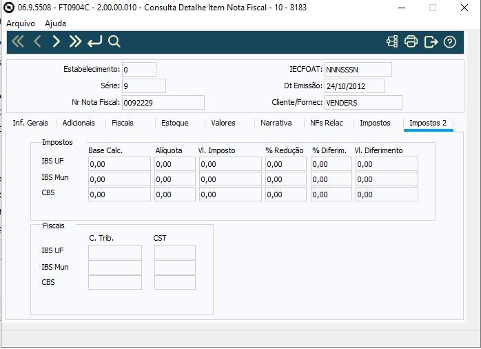Click the go-to (return arrow) icon
The width and height of the screenshot is (481, 349).
pos(95,41)
